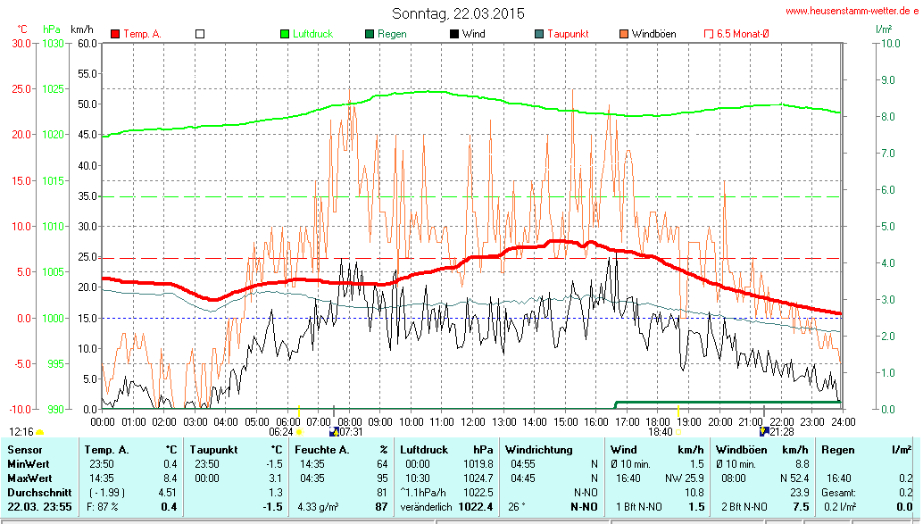Click the Feuchte A. column header
The image size is (923, 524).
(321, 450)
